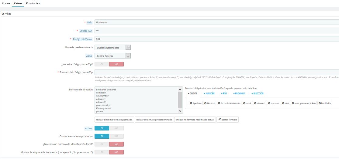Click the 'phone' line in address format
The image size is (339, 159).
tap(99, 112)
